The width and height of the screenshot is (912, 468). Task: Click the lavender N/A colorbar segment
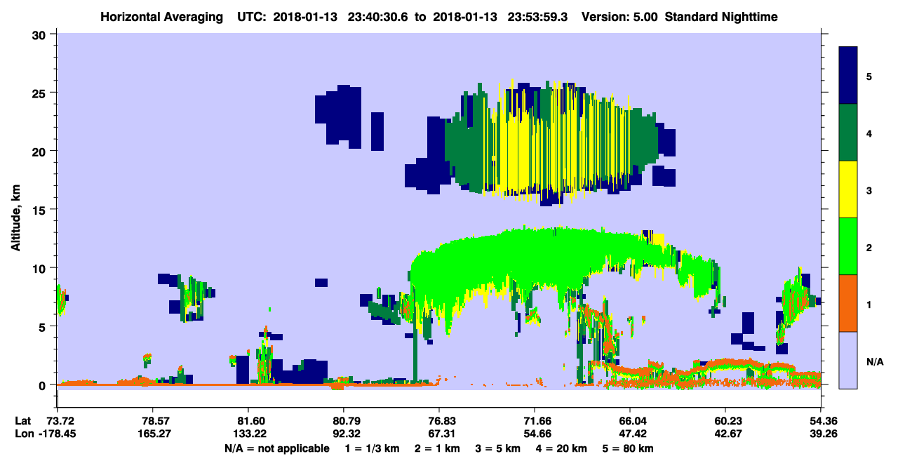click(849, 359)
